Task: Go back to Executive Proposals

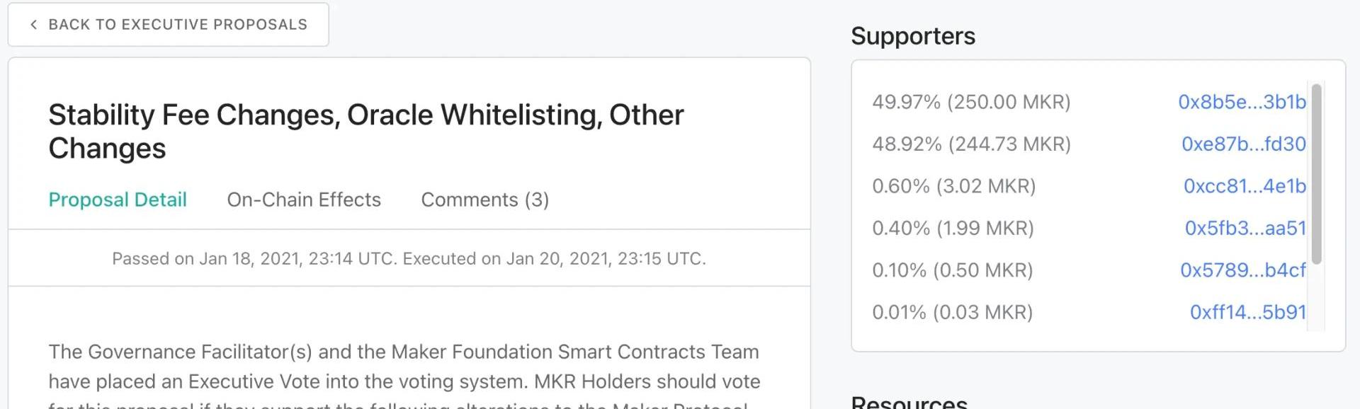Action: tap(177, 25)
